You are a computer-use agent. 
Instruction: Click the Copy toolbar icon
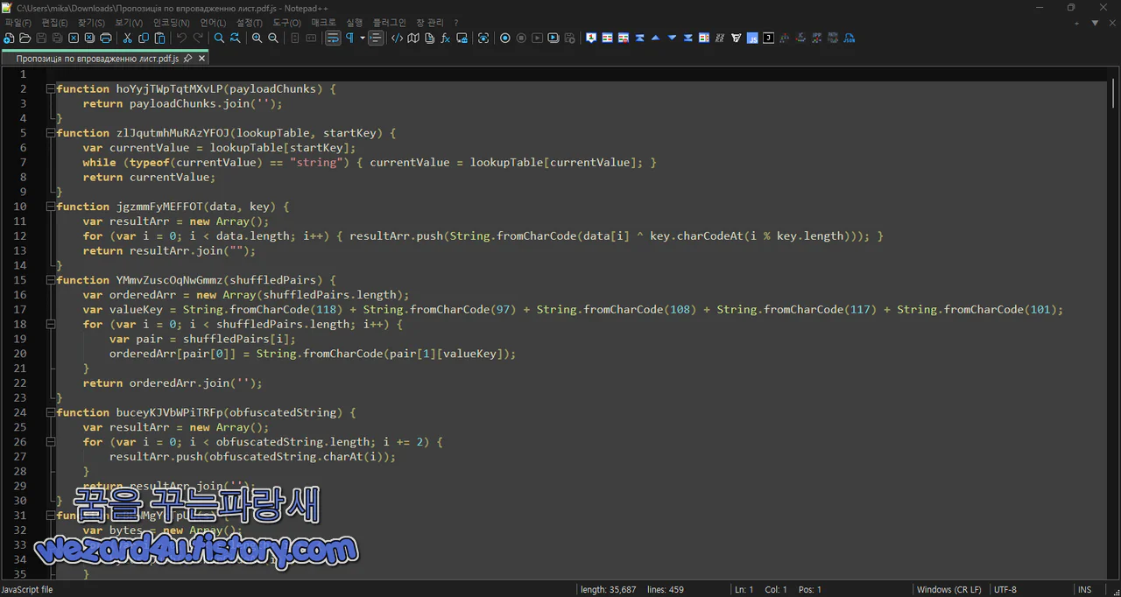click(x=145, y=39)
